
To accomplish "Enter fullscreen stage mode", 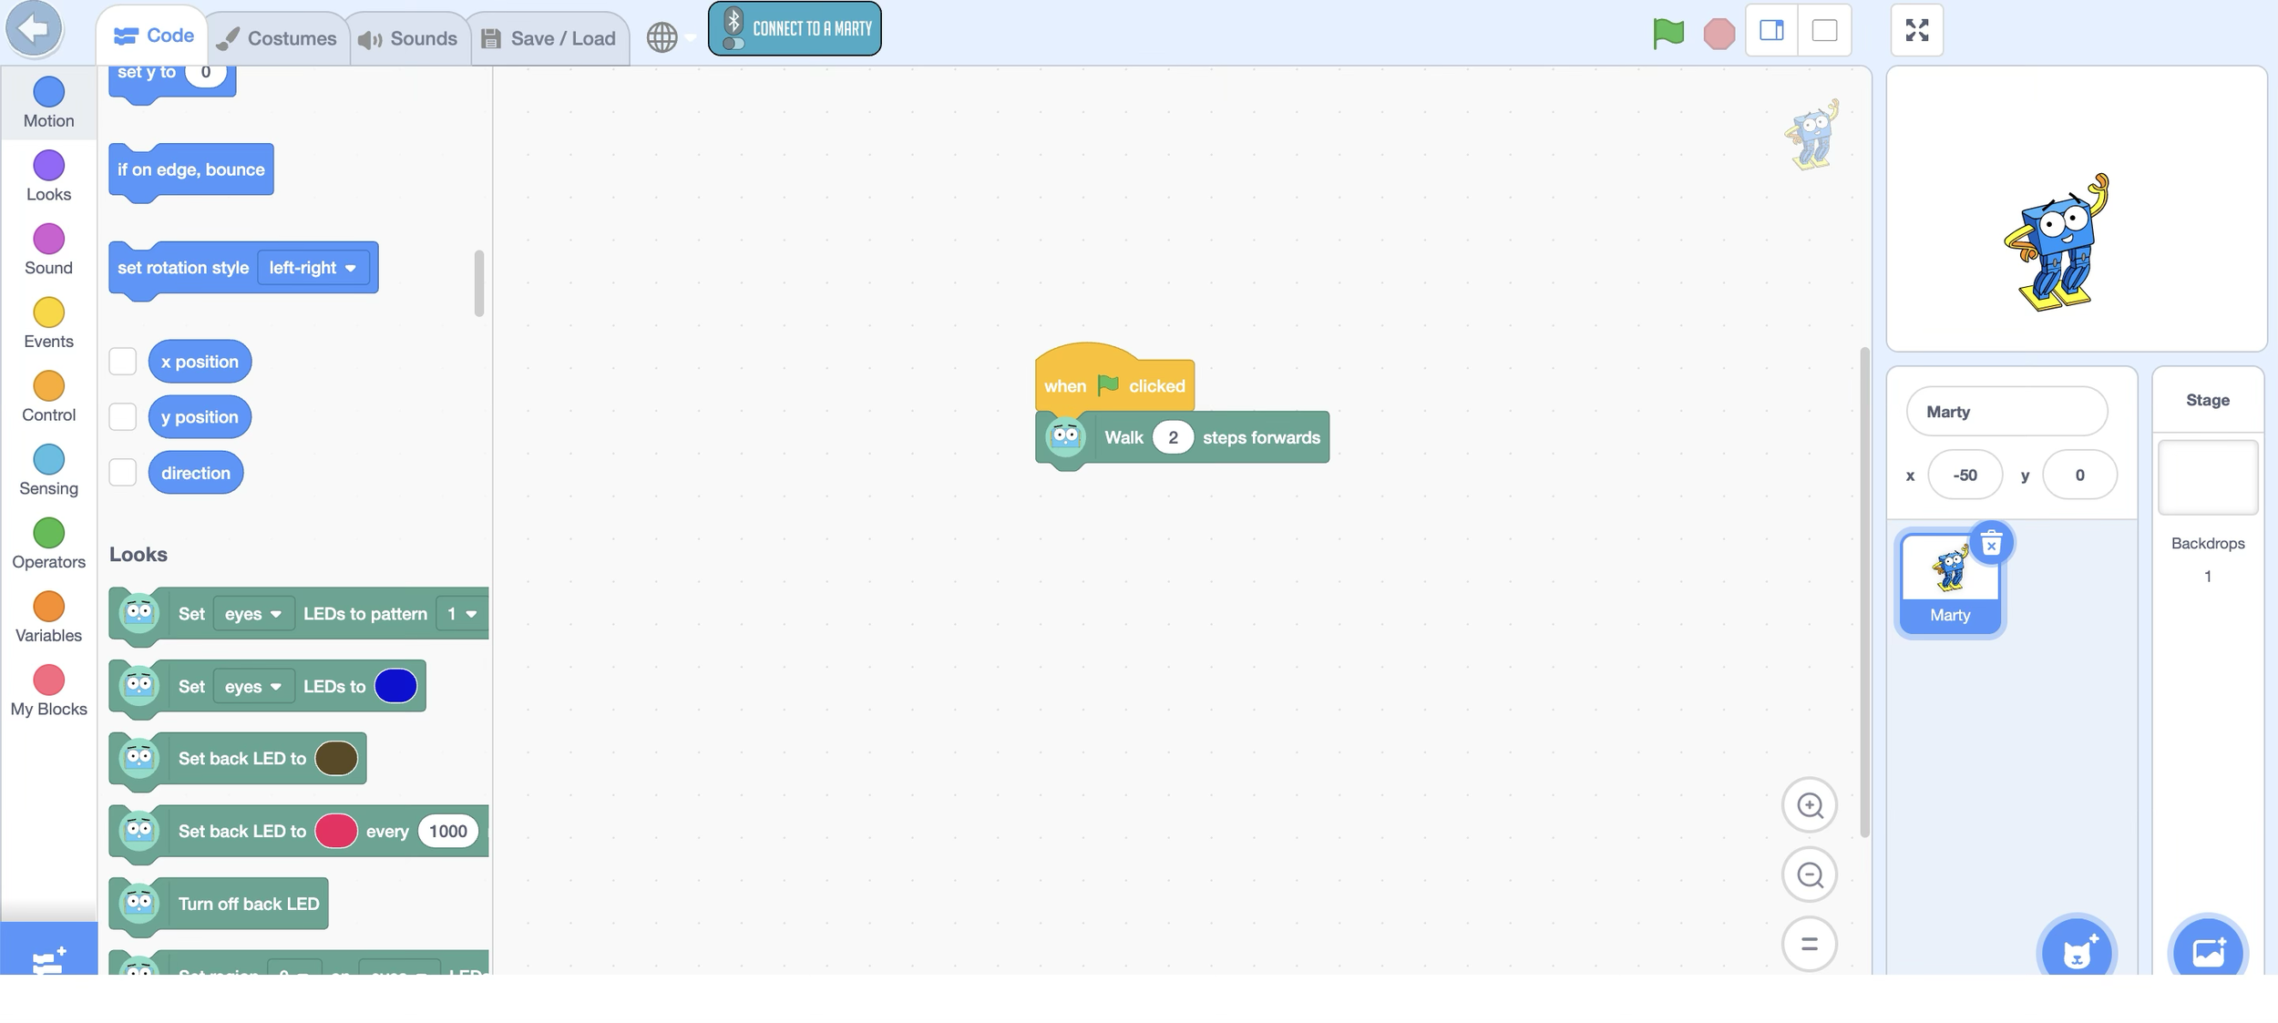I will tap(1916, 31).
